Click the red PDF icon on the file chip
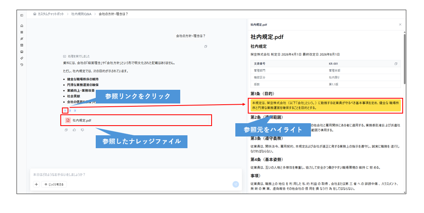 click(x=68, y=120)
